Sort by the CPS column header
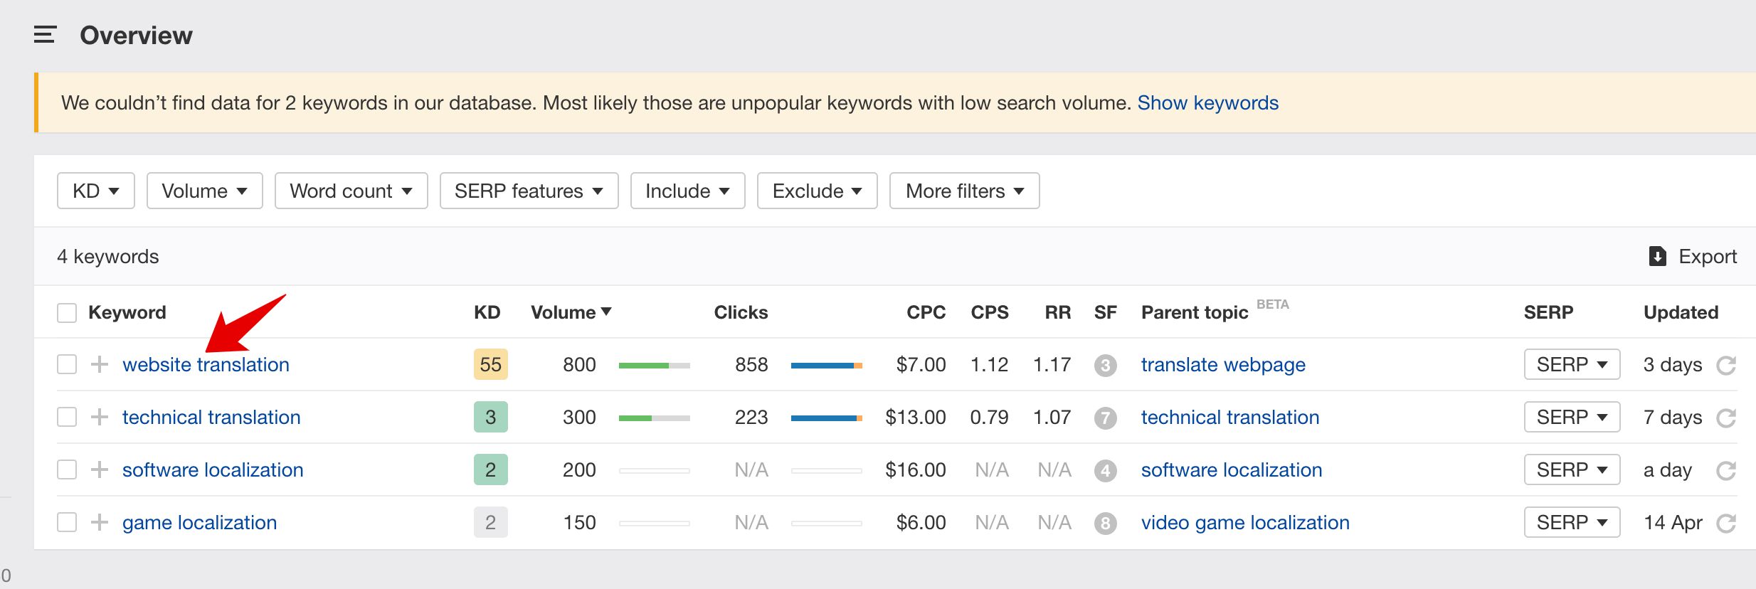Viewport: 1756px width, 589px height. (990, 312)
